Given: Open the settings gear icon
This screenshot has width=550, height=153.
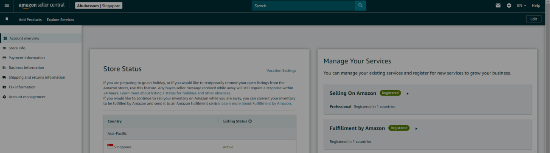Looking at the screenshot, I should point(509,6).
